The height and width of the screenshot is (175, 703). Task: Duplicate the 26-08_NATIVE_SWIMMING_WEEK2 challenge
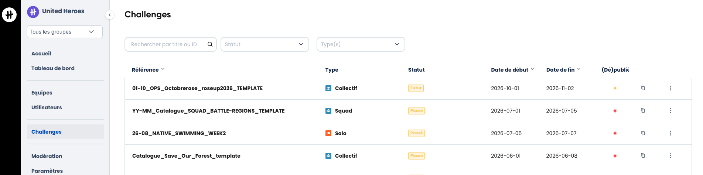(643, 133)
